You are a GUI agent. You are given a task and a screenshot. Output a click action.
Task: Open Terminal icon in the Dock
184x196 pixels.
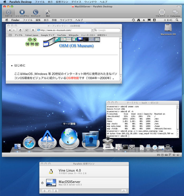[125, 147]
